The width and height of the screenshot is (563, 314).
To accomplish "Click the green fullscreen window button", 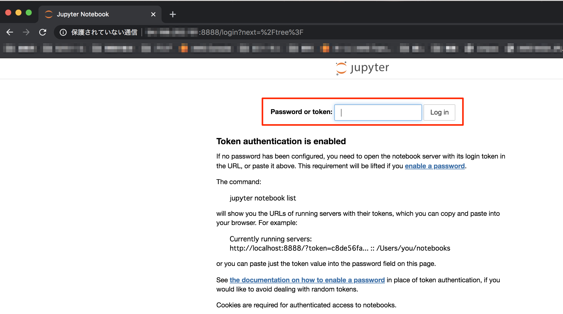I will coord(29,13).
